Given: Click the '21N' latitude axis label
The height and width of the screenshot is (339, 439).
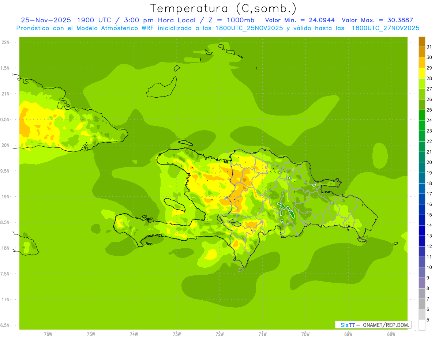Looking at the screenshot, I should coord(6,94).
